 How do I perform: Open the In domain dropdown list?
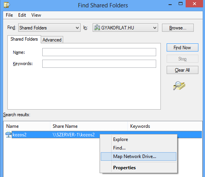(155, 28)
